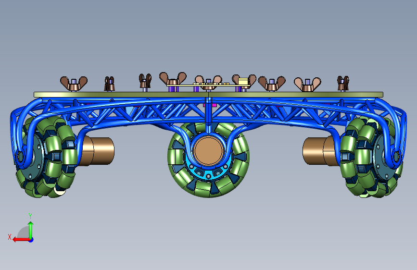Click the red X axis arrow of the triad
The width and height of the screenshot is (417, 270).
[21, 240]
